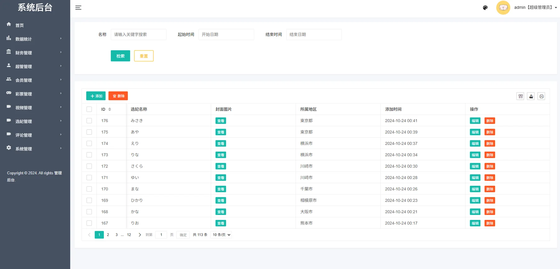Click the green 检索 search button

tap(120, 56)
